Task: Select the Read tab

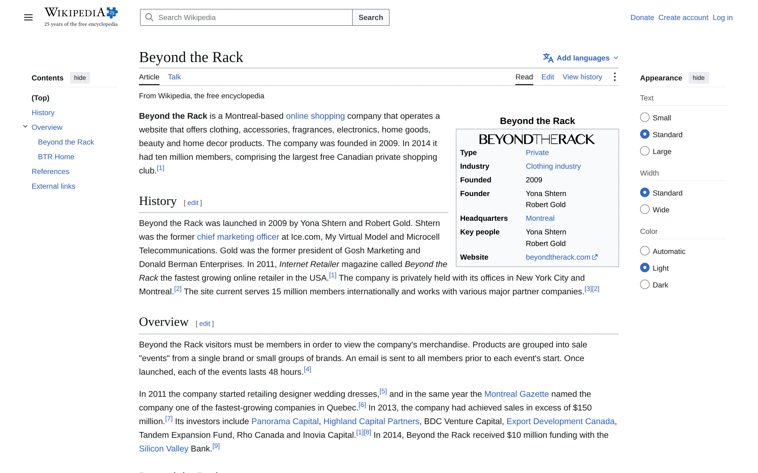Action: (x=524, y=77)
